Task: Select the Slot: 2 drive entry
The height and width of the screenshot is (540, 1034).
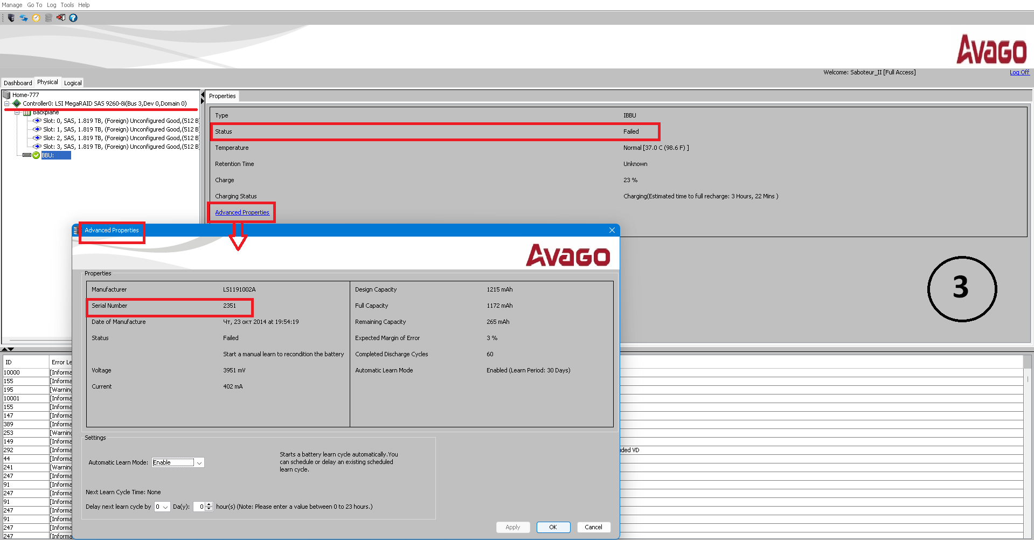Action: click(x=121, y=138)
